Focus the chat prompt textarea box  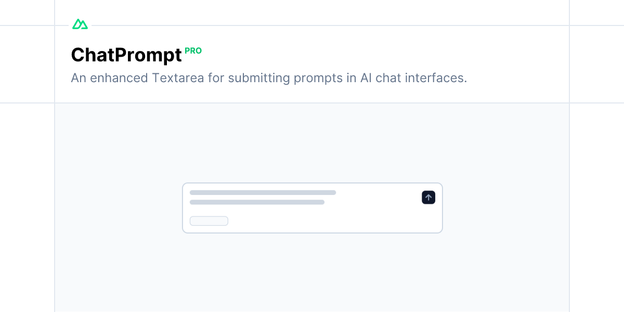(x=313, y=208)
